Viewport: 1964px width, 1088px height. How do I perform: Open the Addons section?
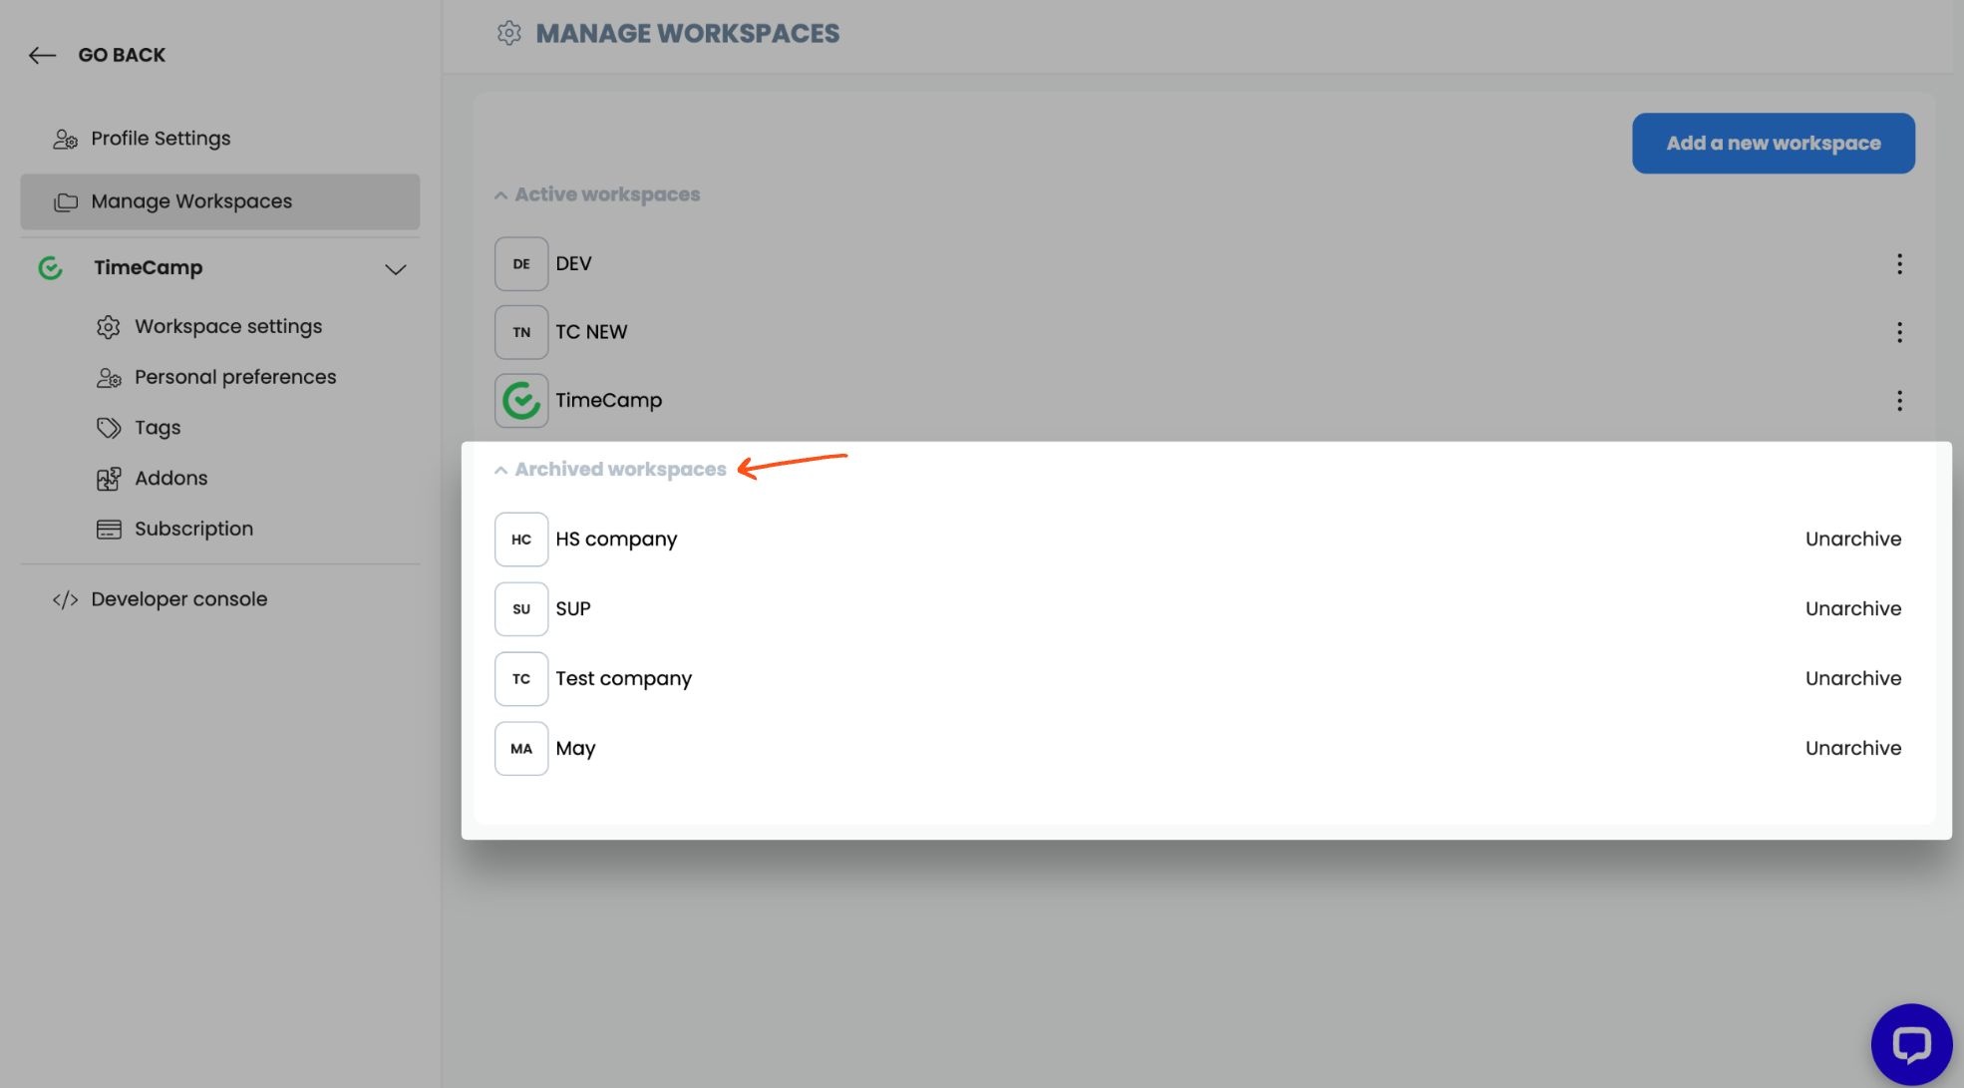tap(170, 479)
